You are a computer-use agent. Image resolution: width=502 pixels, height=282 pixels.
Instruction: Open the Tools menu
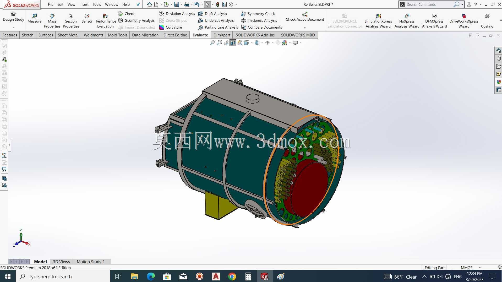[97, 4]
